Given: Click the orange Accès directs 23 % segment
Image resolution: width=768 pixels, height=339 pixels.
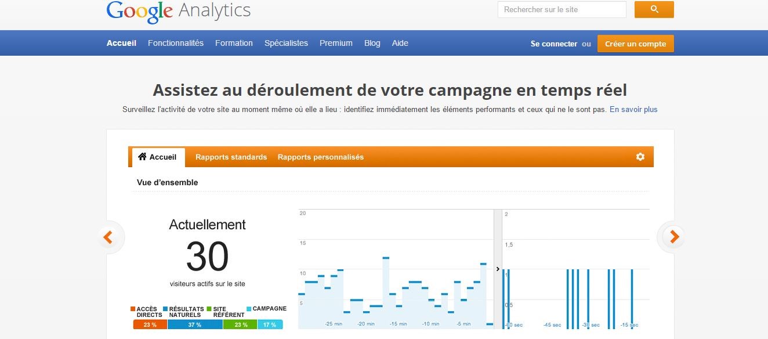Looking at the screenshot, I should (150, 324).
